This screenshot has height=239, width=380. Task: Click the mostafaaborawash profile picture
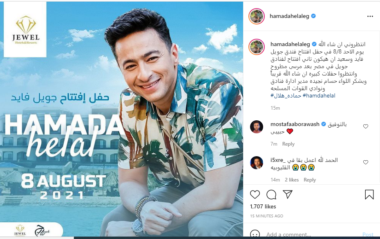[x=257, y=126]
